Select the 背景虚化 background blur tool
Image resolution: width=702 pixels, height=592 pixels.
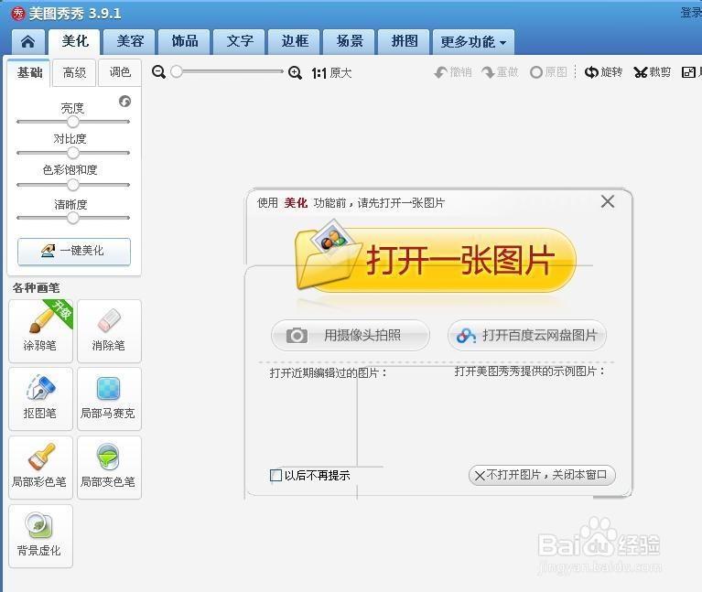(40, 536)
